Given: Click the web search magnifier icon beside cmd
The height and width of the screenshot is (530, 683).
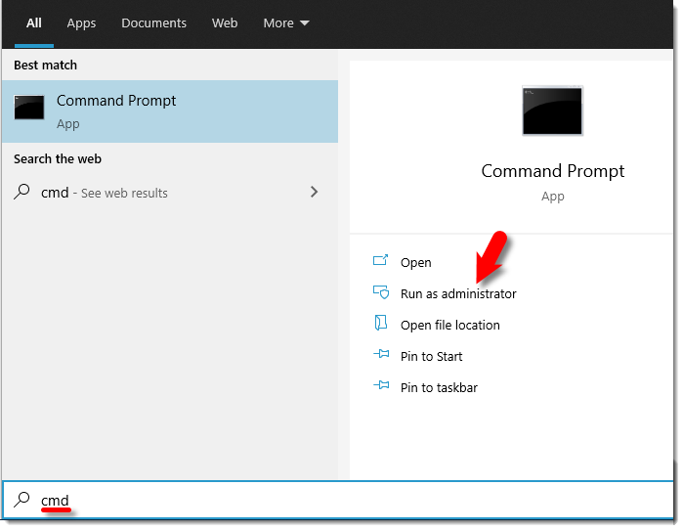Looking at the screenshot, I should 22,193.
